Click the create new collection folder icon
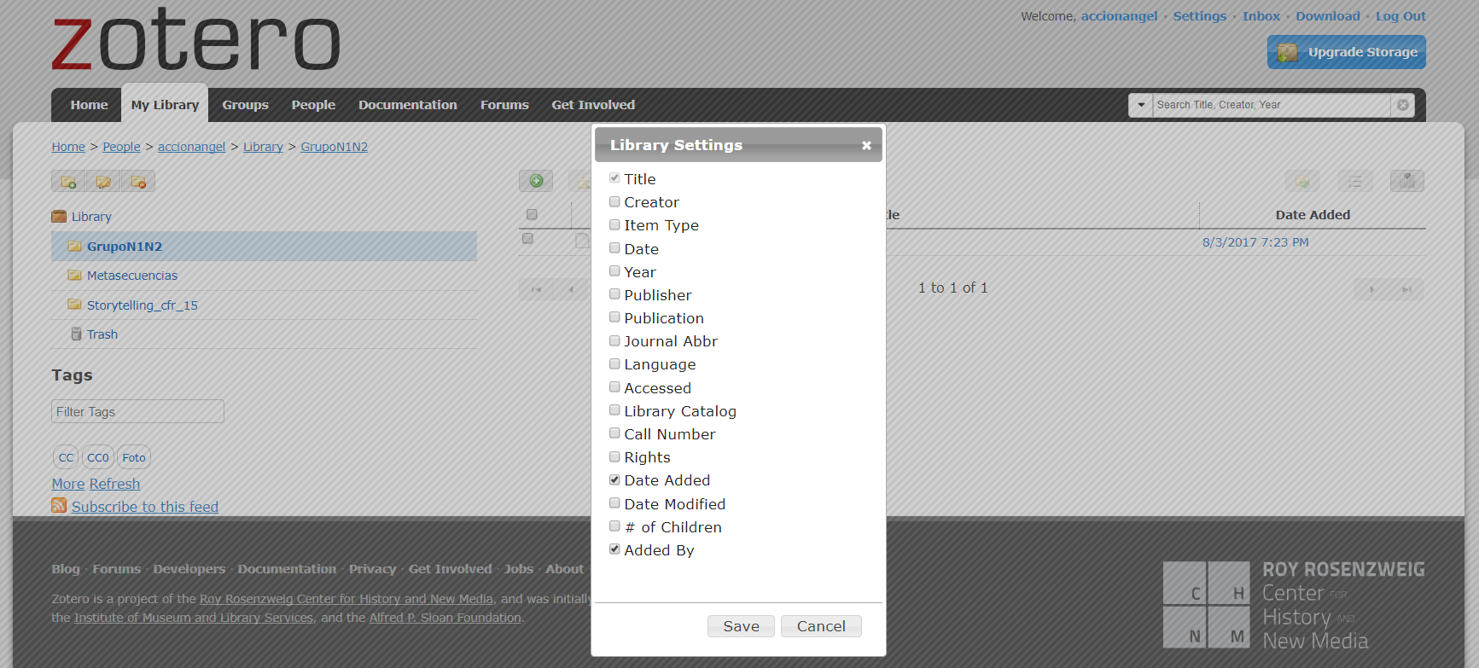The height and width of the screenshot is (668, 1479). click(68, 182)
